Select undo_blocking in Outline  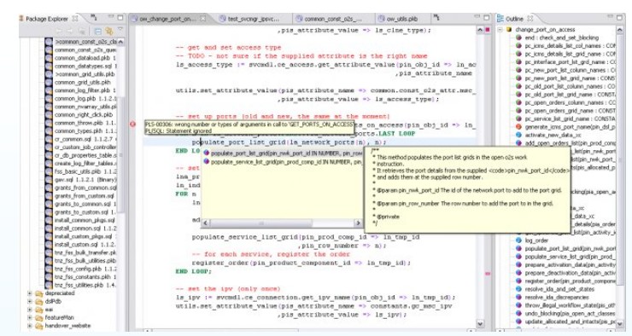(570, 314)
